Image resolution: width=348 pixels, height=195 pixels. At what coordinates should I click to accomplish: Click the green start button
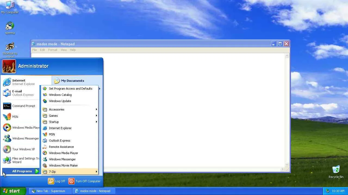tap(13, 191)
